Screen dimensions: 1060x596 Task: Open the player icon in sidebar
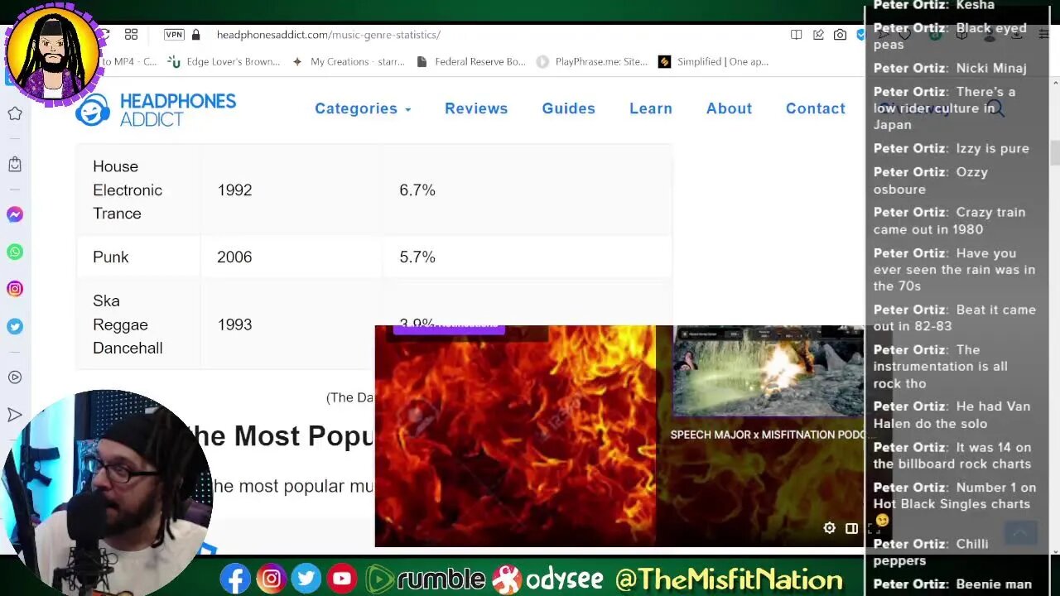(15, 377)
